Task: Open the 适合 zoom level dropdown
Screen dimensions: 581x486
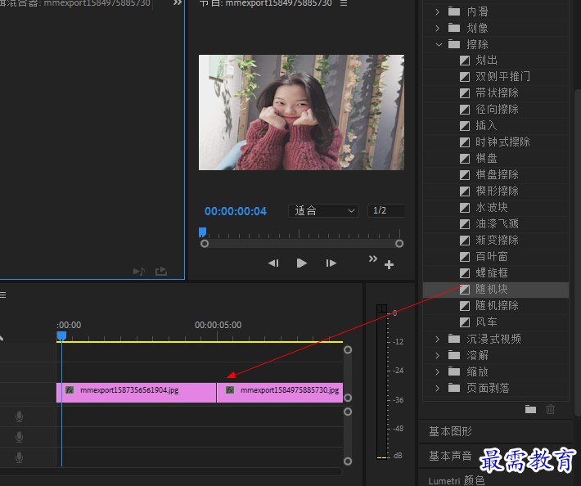Action: tap(323, 211)
